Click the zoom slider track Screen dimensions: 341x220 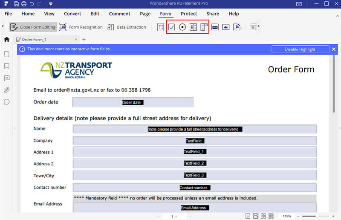315,216
